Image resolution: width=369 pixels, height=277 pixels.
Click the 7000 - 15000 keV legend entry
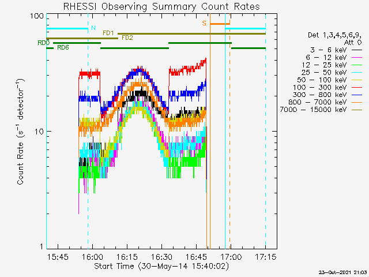tap(321, 110)
